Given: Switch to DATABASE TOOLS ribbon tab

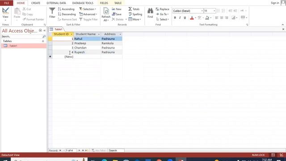Looking at the screenshot, I should coord(83,3).
